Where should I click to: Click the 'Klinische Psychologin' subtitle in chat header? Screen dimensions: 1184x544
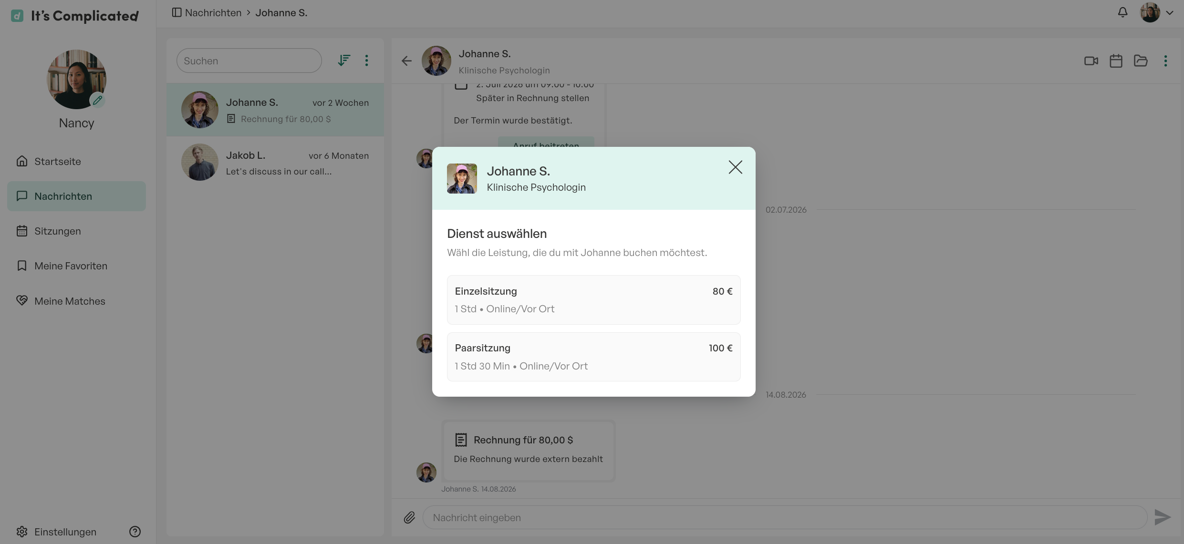(504, 70)
